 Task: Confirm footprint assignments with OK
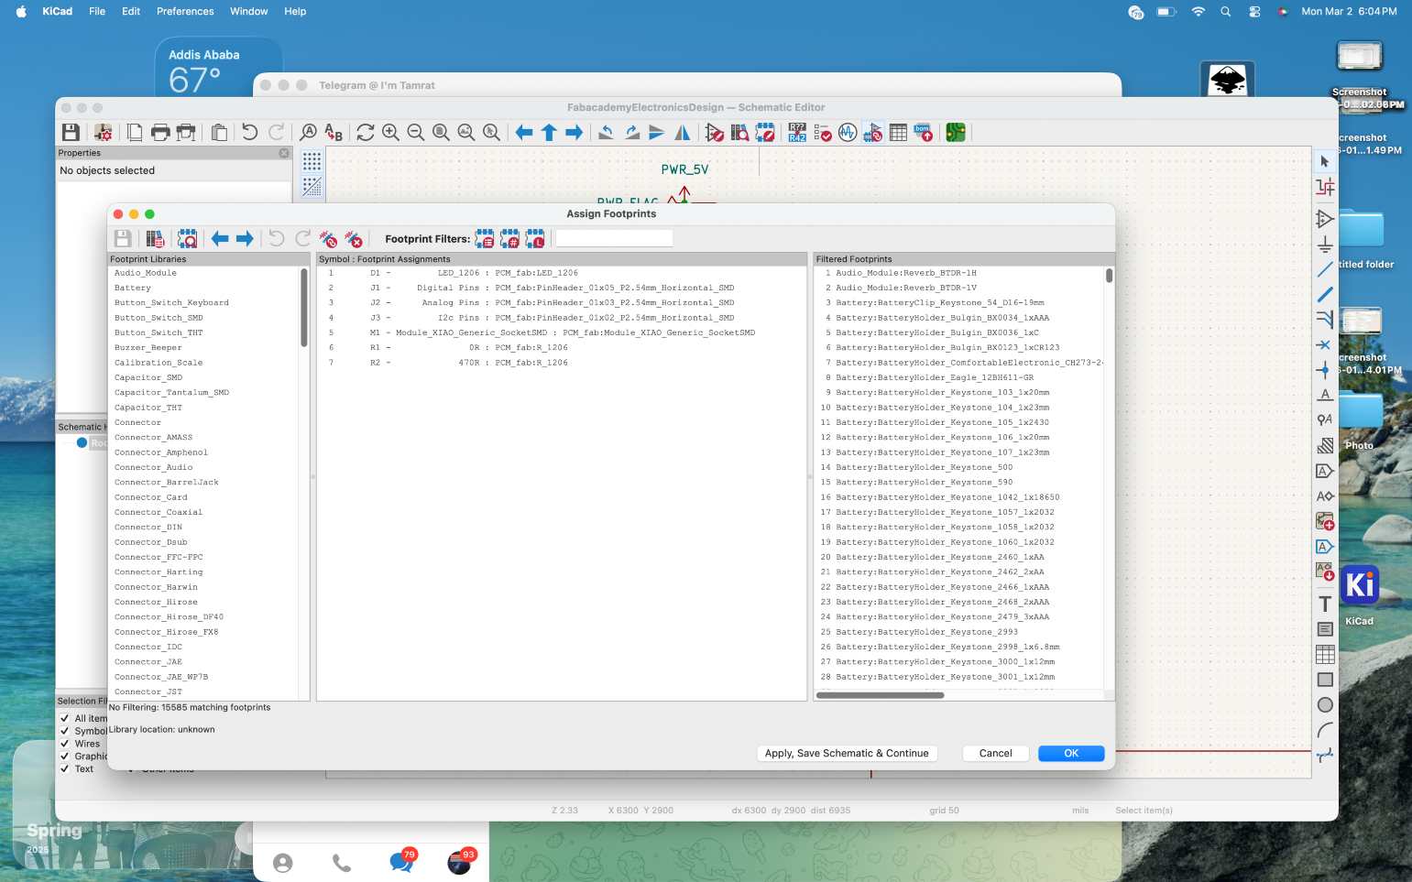(x=1071, y=754)
